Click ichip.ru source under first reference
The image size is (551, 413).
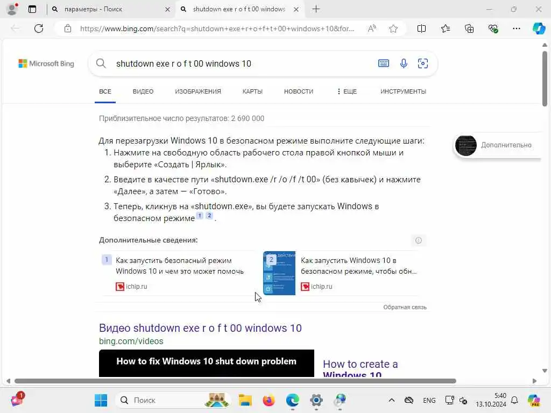pos(131,287)
